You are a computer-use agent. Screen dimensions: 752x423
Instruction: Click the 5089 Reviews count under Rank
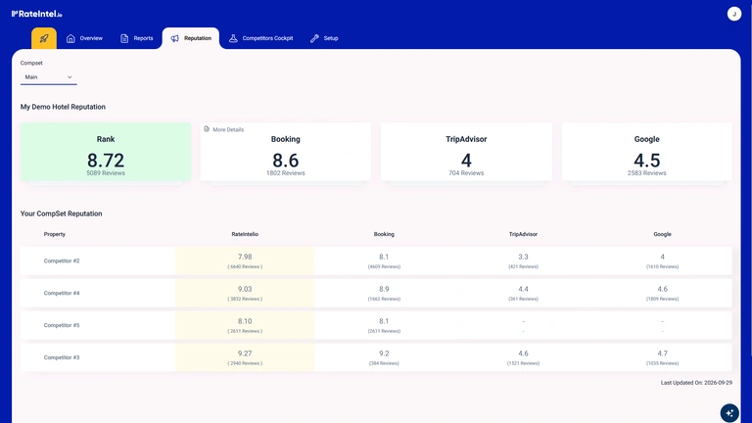tap(106, 173)
